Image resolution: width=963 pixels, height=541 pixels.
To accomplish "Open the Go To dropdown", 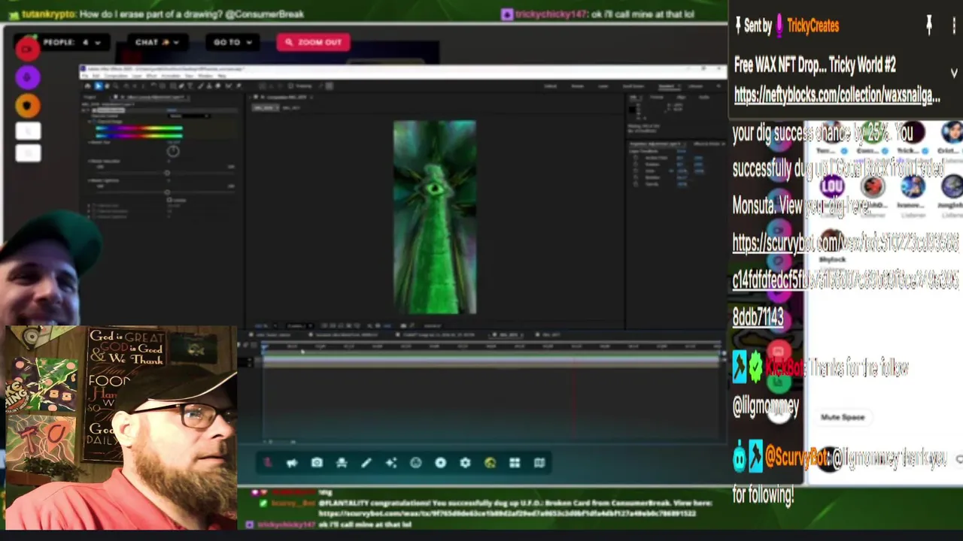I will click(x=232, y=42).
